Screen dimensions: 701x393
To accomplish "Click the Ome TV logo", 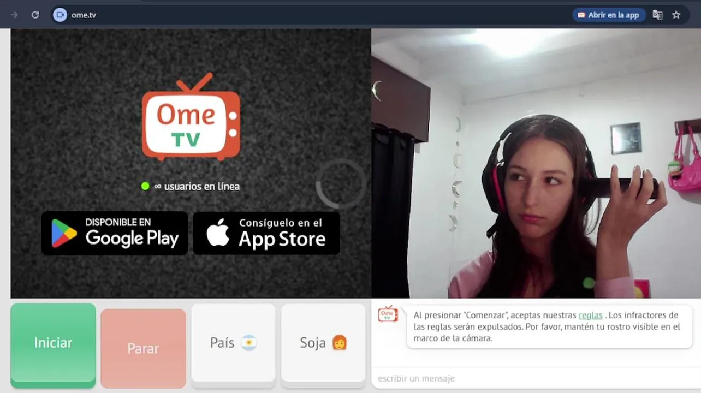I will (191, 117).
